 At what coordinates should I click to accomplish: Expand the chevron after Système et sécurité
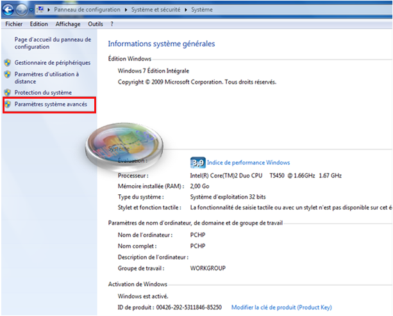click(x=186, y=10)
